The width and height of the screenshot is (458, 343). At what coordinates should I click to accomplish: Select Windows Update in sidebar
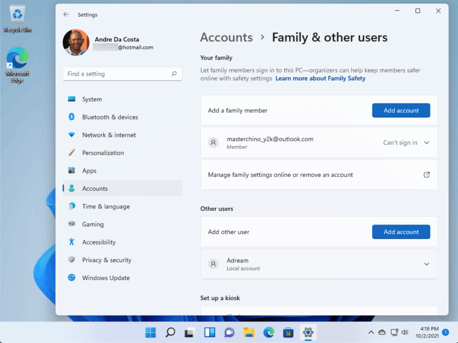tap(123, 278)
